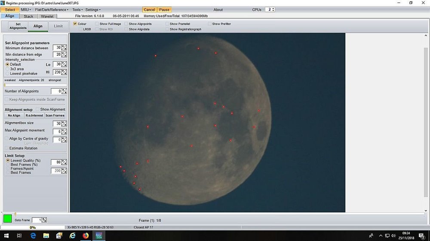Viewport: 430px width, 241px height.
Task: Show hidden system tray icons
Action: click(x=381, y=235)
